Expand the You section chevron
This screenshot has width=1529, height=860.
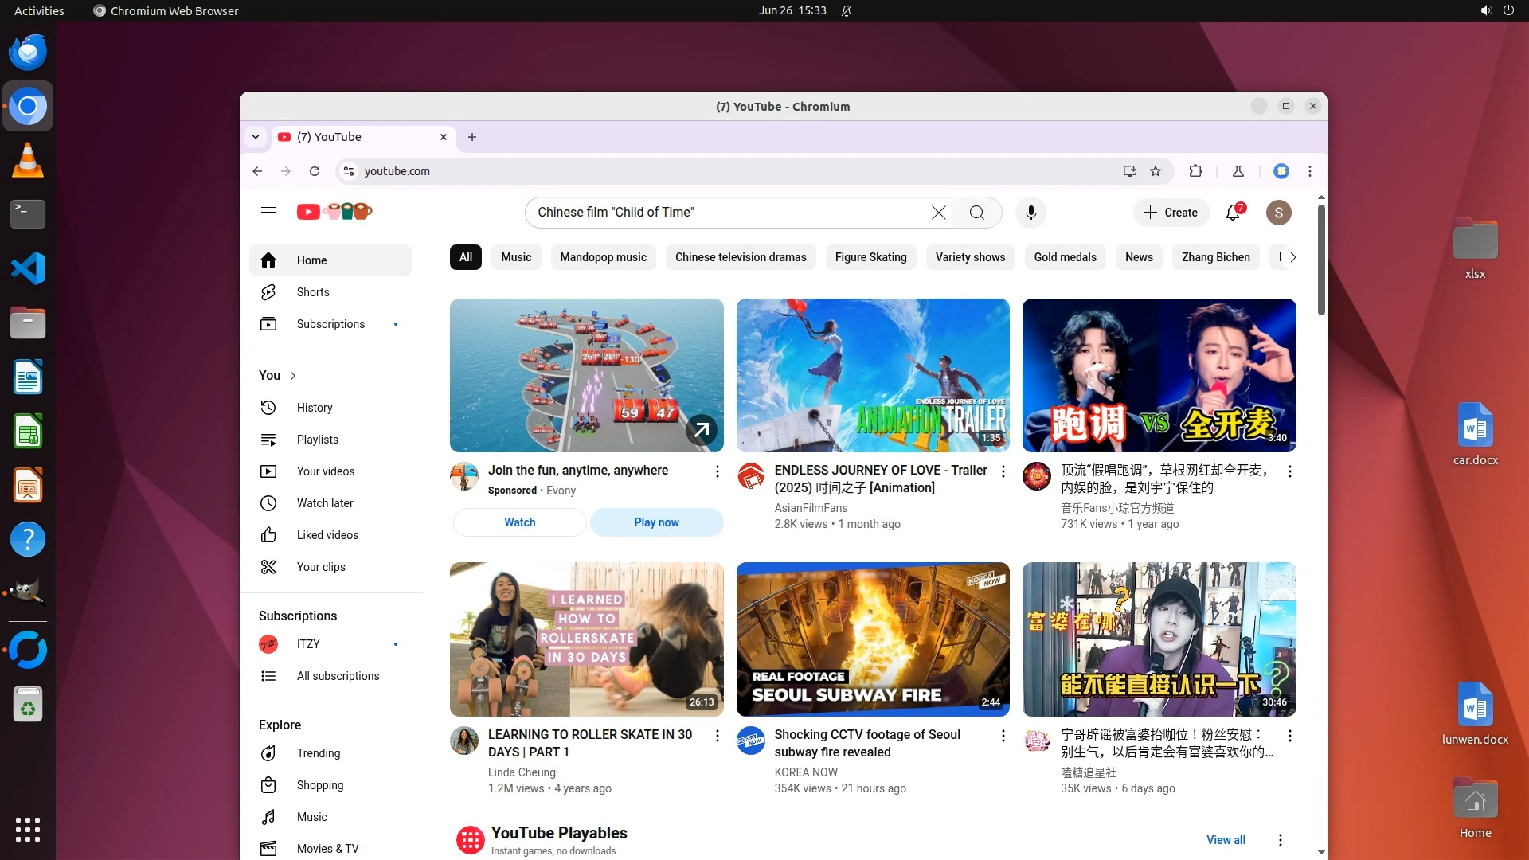[x=293, y=376]
